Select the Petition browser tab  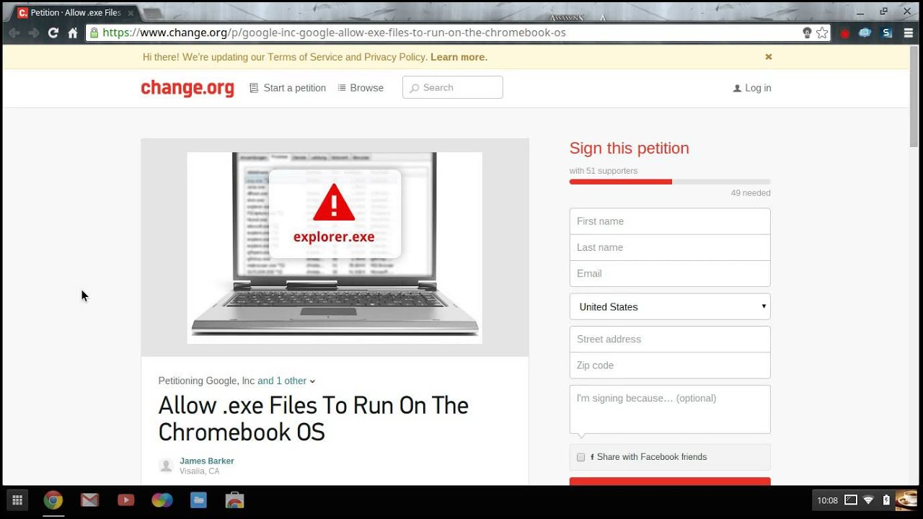75,13
